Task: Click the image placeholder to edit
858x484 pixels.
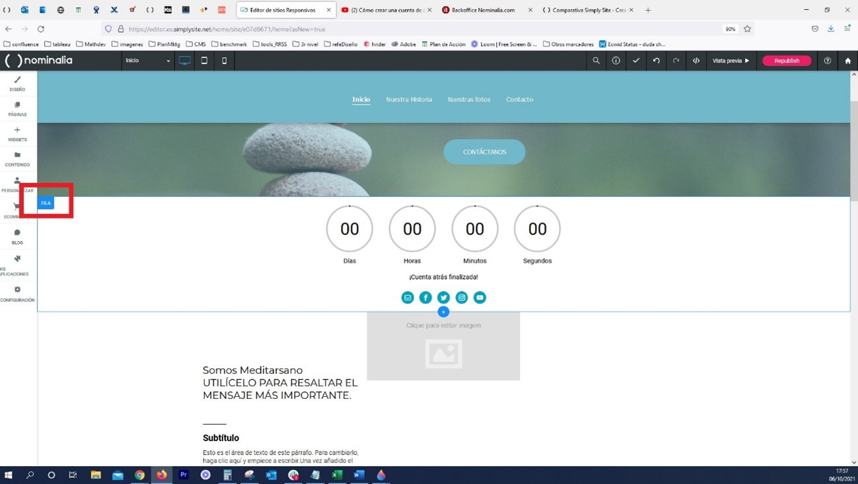Action: pos(443,347)
